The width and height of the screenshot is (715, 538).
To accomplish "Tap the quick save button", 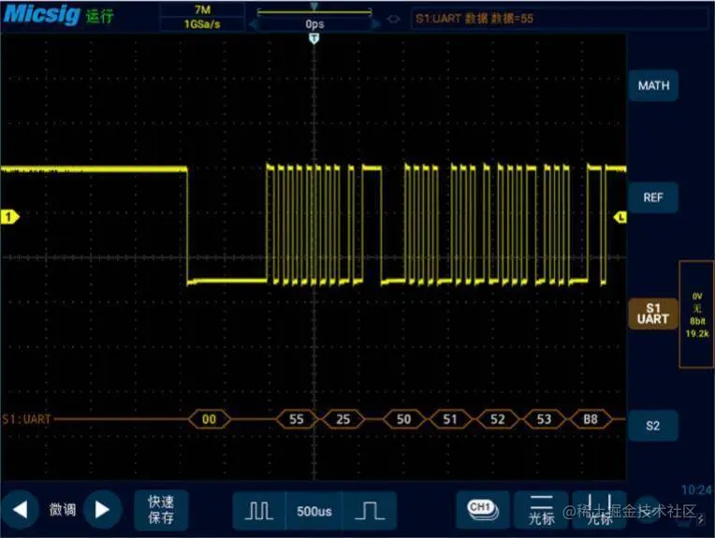I will click(161, 510).
